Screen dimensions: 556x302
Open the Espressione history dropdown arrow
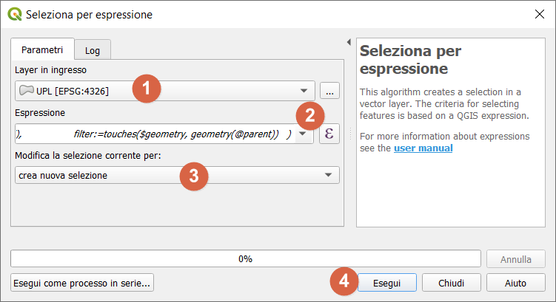tap(303, 134)
